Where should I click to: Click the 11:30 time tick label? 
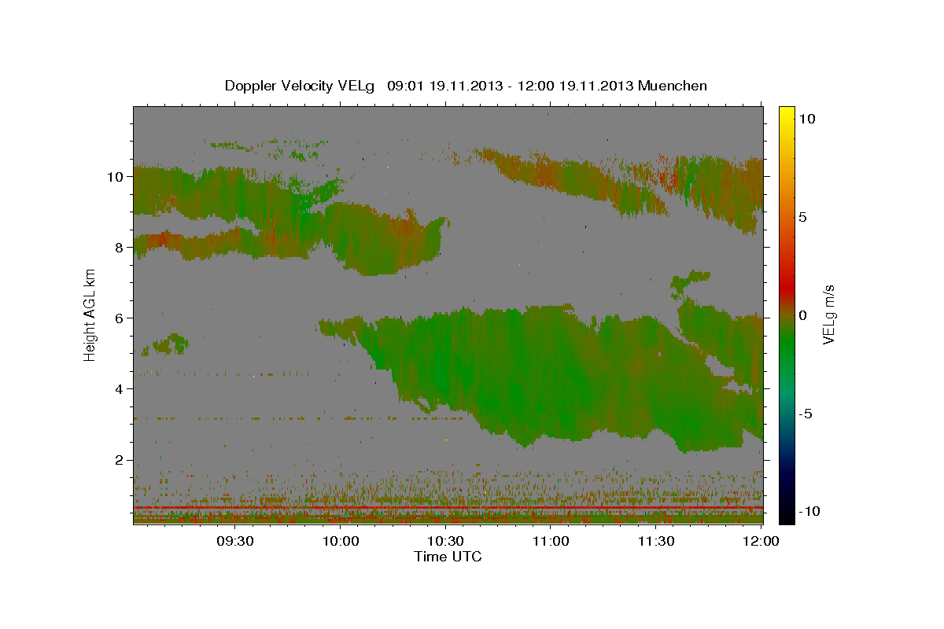point(655,542)
